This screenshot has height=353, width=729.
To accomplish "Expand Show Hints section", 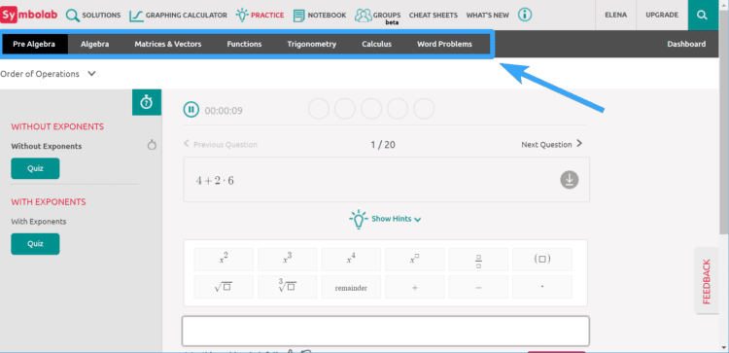I will point(386,219).
